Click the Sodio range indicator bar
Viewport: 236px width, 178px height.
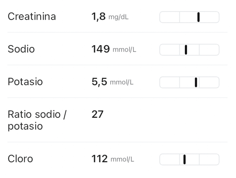pos(189,50)
